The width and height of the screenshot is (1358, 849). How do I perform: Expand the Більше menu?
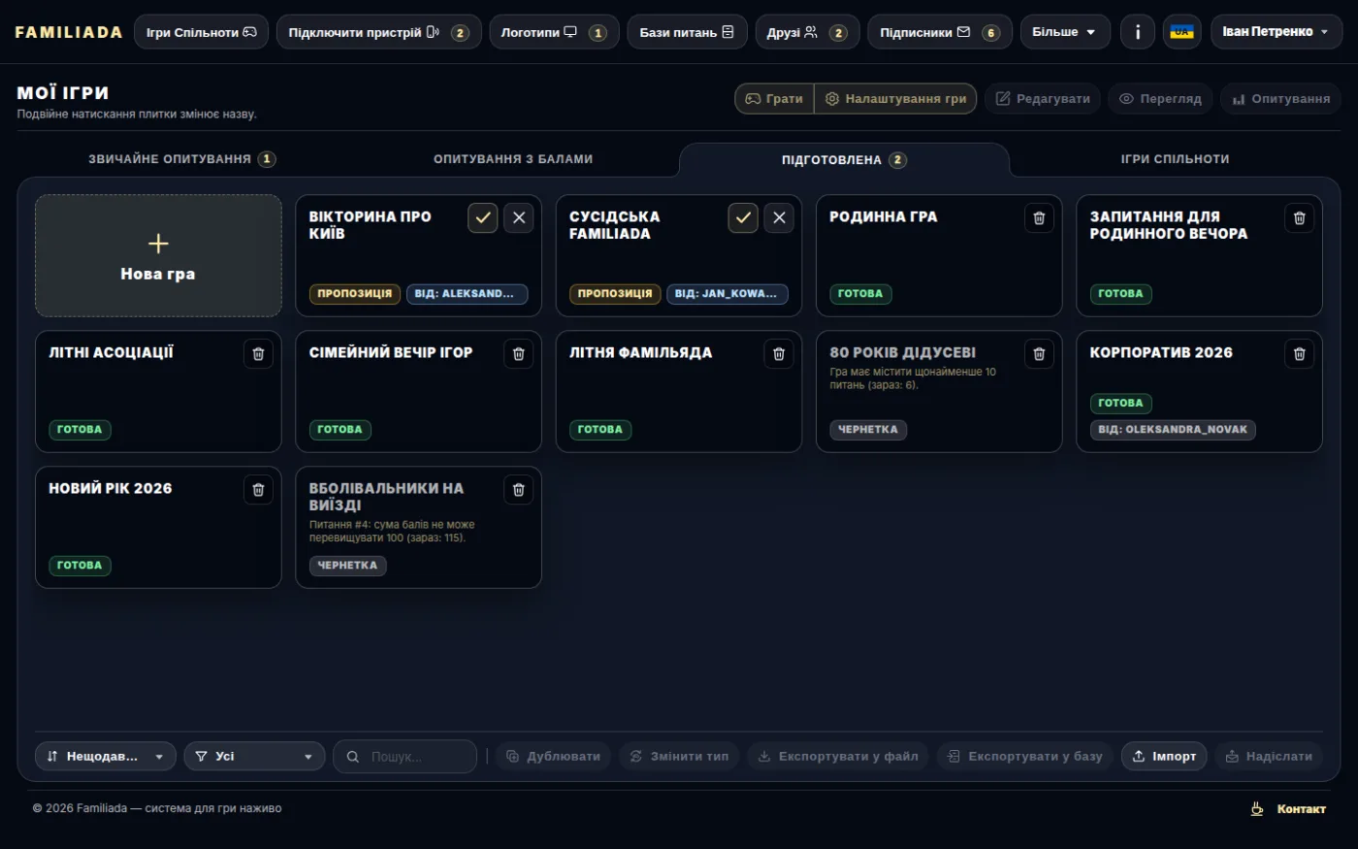click(x=1065, y=32)
